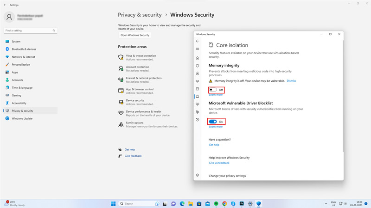This screenshot has width=371, height=208.
Task: Go back in Windows Security window
Action: pyautogui.click(x=198, y=41)
